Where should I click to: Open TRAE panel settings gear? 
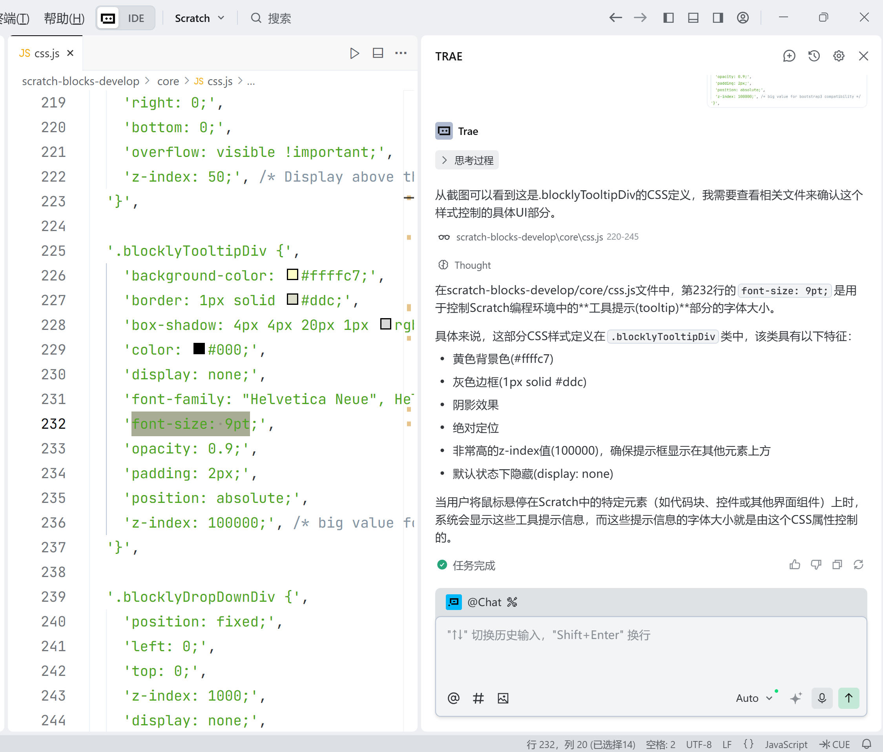point(838,56)
